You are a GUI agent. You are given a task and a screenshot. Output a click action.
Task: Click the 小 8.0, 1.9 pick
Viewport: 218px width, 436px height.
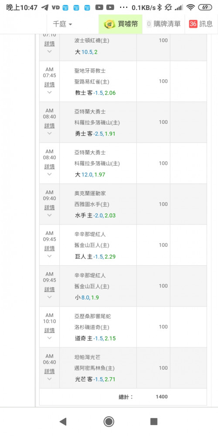point(87,297)
